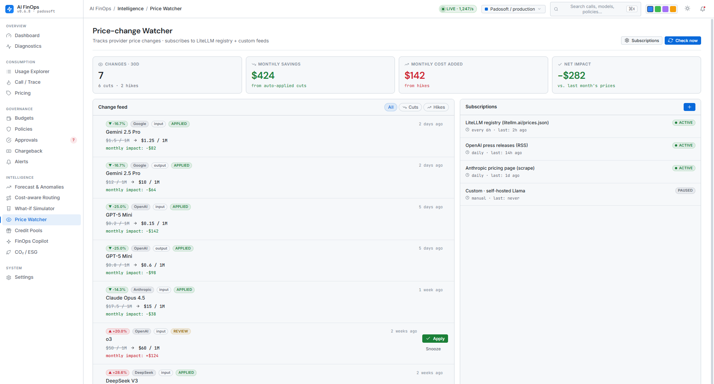Click the AI FinOps lightning logo

pyautogui.click(x=9, y=9)
